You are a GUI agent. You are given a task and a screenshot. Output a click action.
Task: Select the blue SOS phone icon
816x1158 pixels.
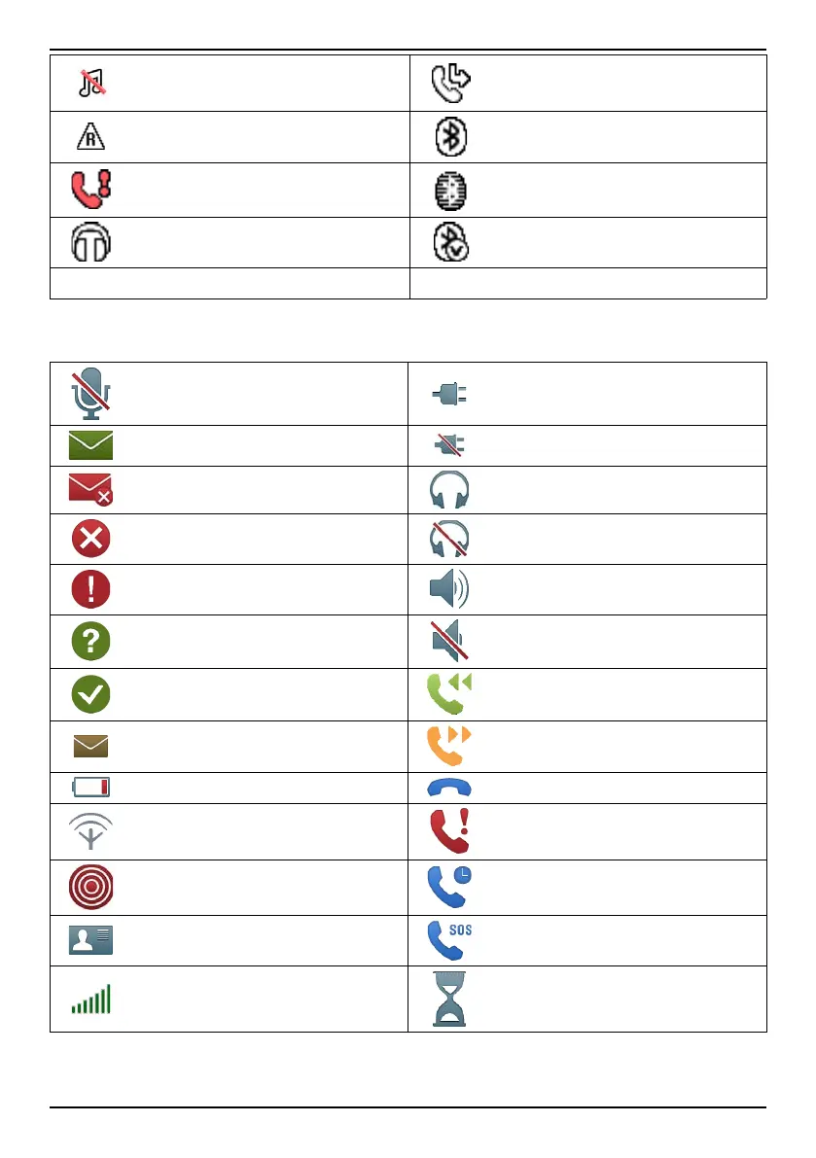(451, 940)
